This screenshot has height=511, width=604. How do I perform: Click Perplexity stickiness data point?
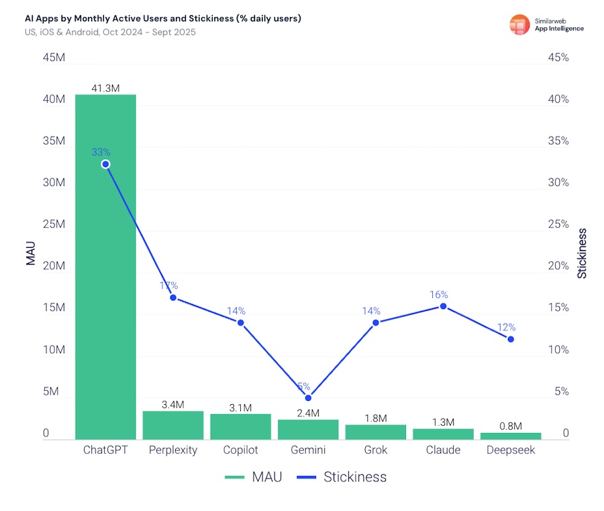click(173, 297)
